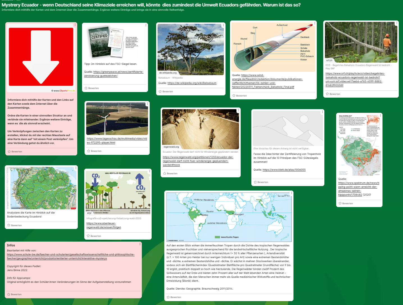Click Bewerten star on Waldverlust map card
The height and width of the screenshot is (305, 403).
pyautogui.click(x=340, y=203)
